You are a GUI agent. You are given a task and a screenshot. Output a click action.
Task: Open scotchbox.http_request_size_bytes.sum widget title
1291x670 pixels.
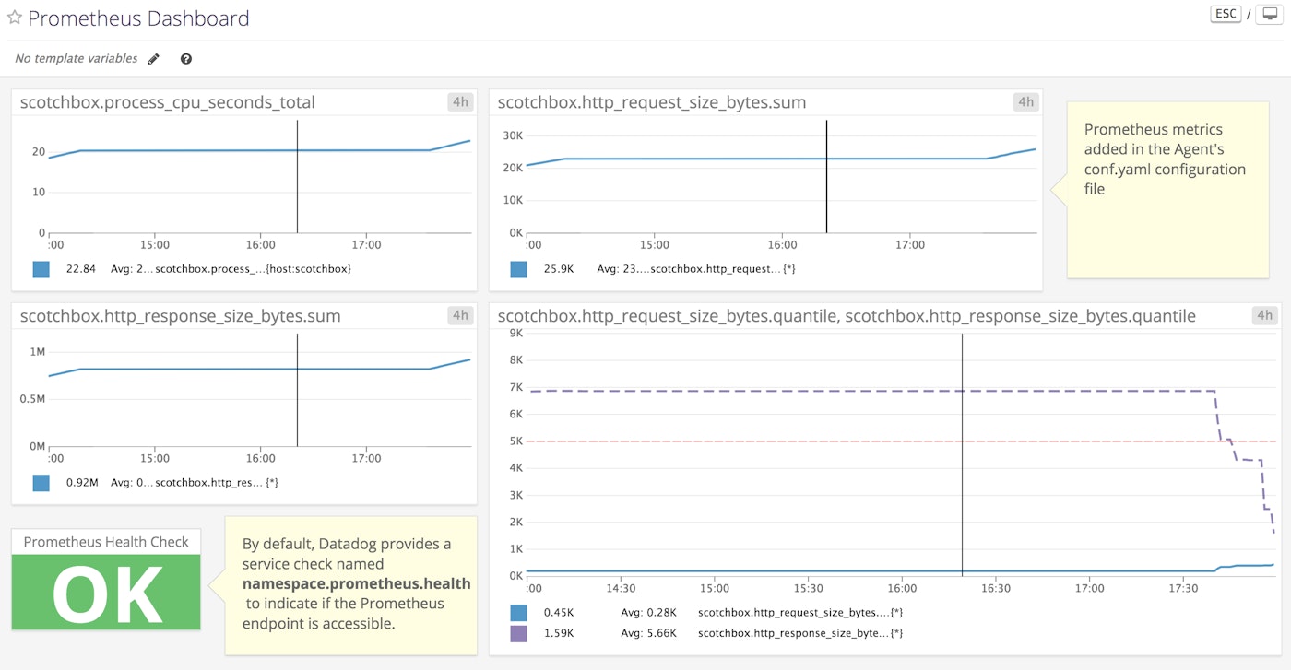click(651, 102)
